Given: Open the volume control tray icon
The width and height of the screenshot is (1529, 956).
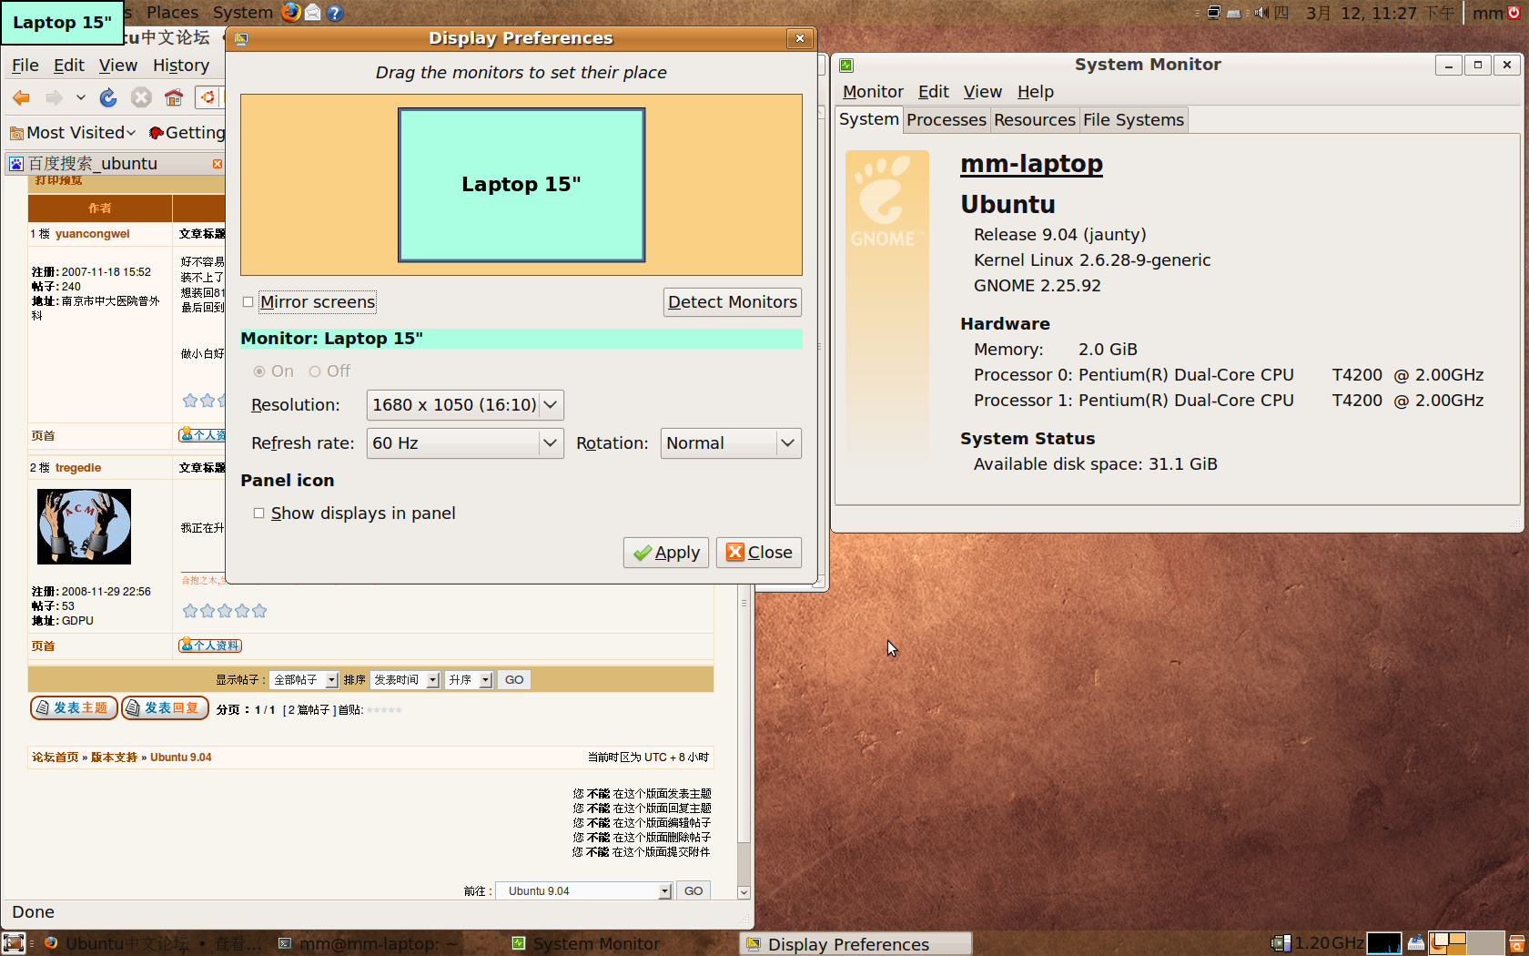Looking at the screenshot, I should tap(1261, 13).
